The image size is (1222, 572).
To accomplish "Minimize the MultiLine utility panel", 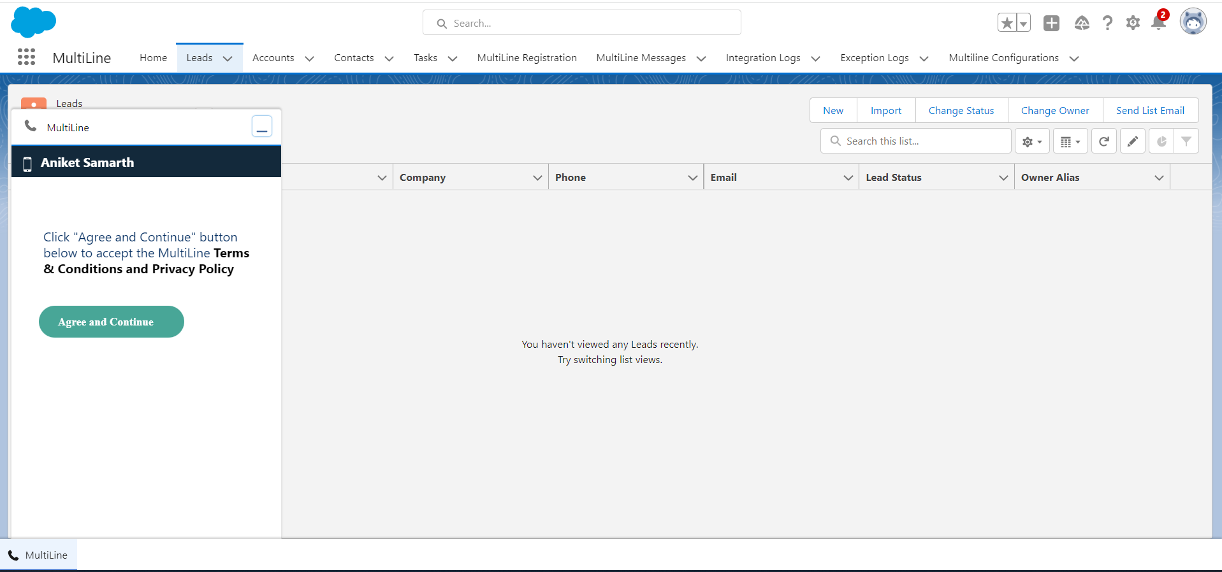I will tap(262, 126).
